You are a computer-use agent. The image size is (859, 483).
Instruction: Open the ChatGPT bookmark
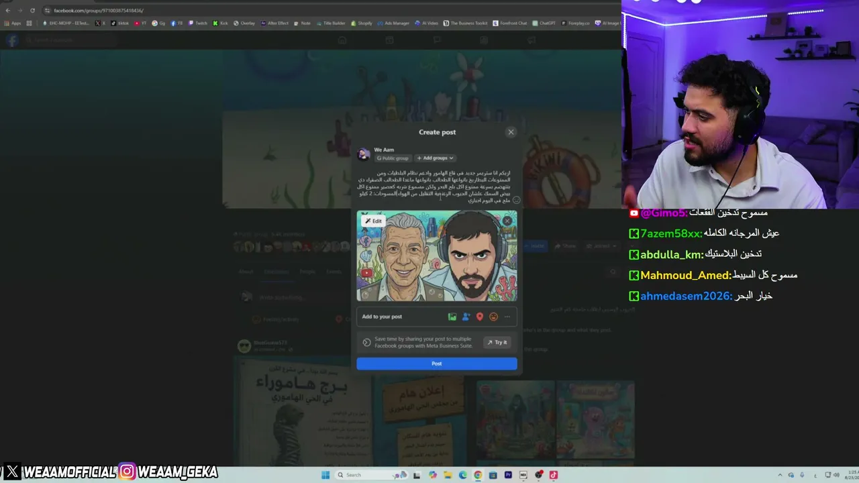click(x=545, y=23)
